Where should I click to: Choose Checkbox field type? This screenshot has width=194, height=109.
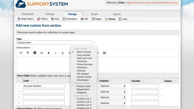82,68
